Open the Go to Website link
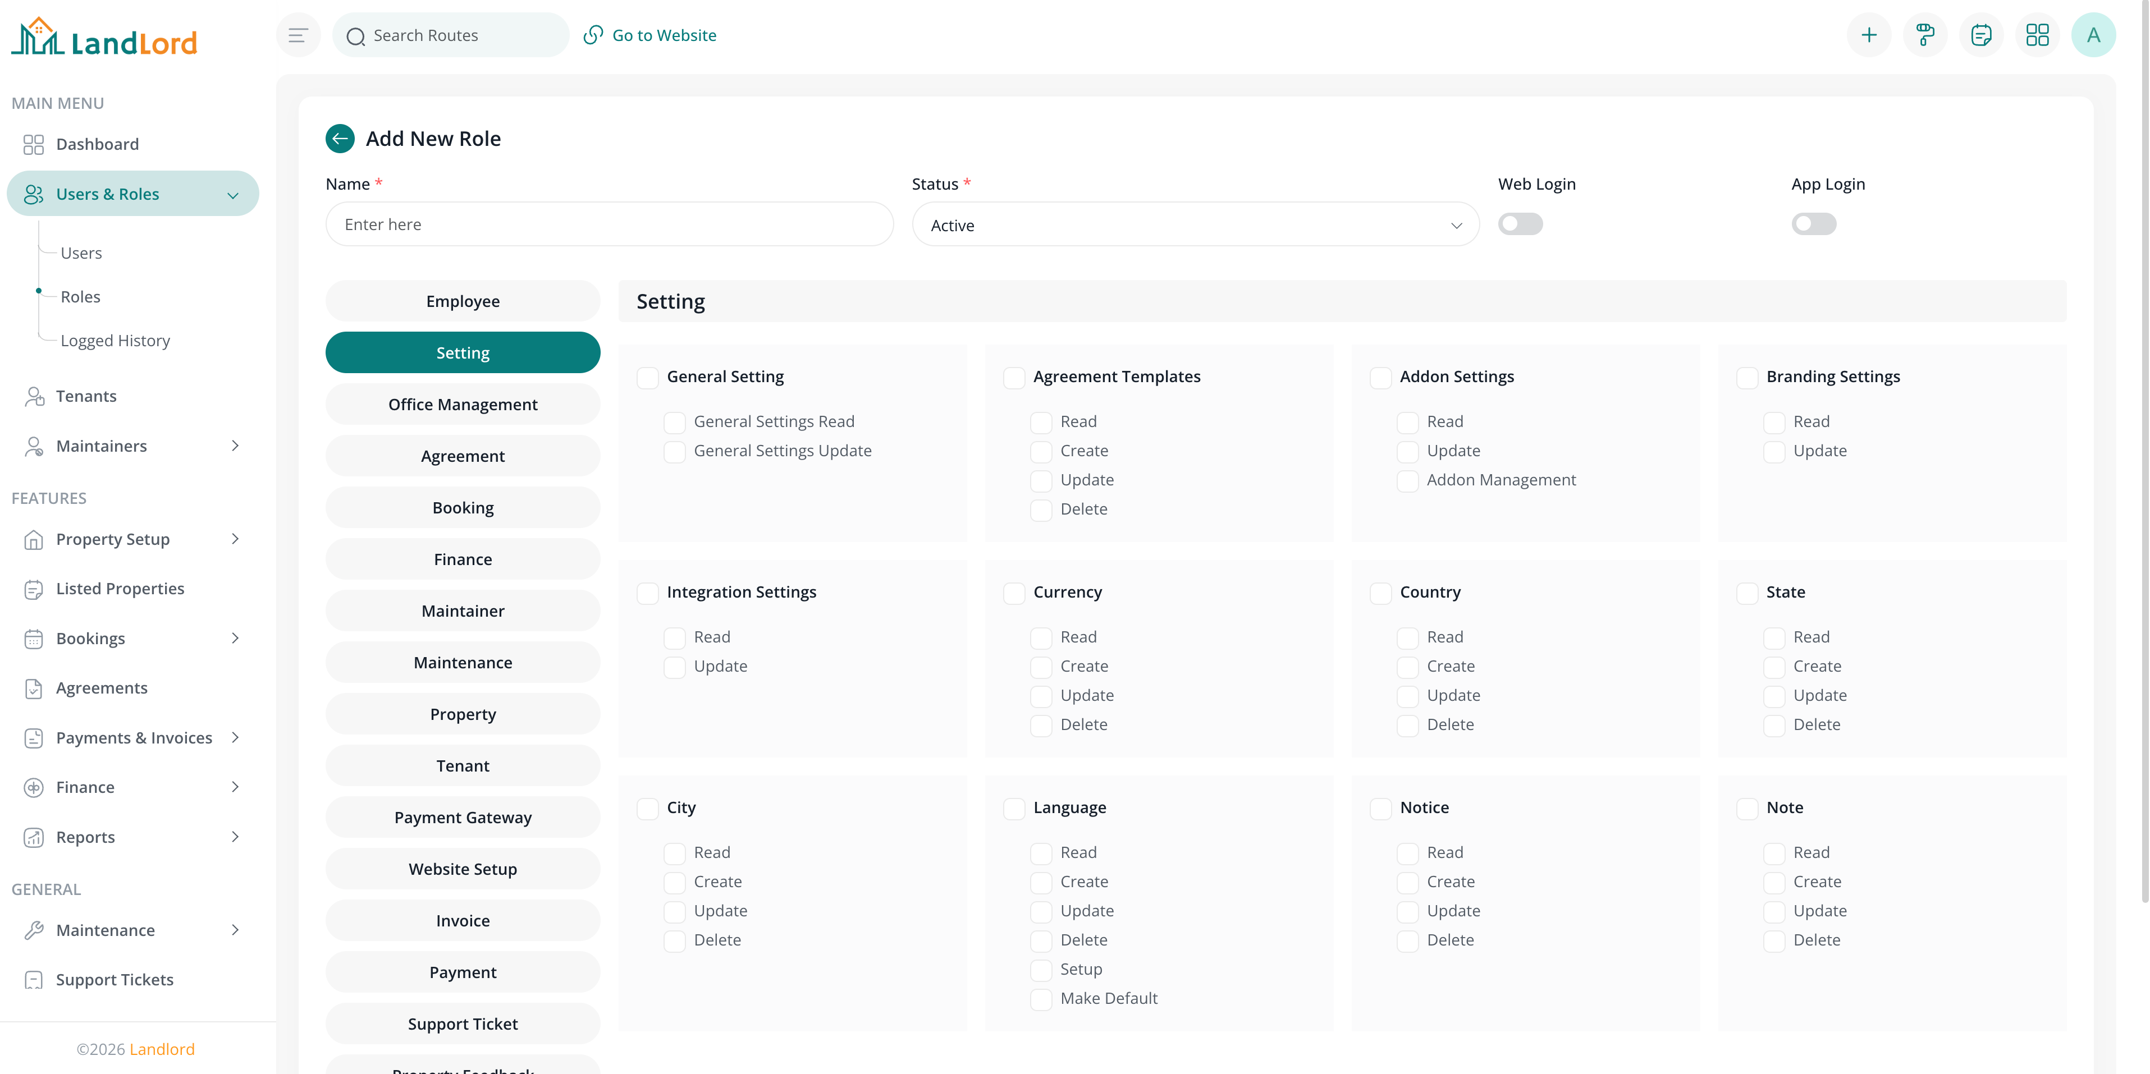Screen dimensions: 2150x1074 (x=651, y=35)
